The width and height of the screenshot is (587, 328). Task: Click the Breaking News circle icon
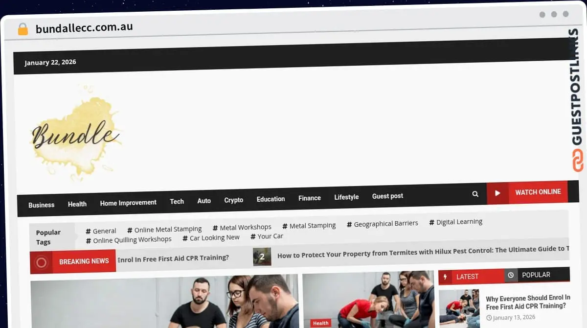click(x=42, y=263)
